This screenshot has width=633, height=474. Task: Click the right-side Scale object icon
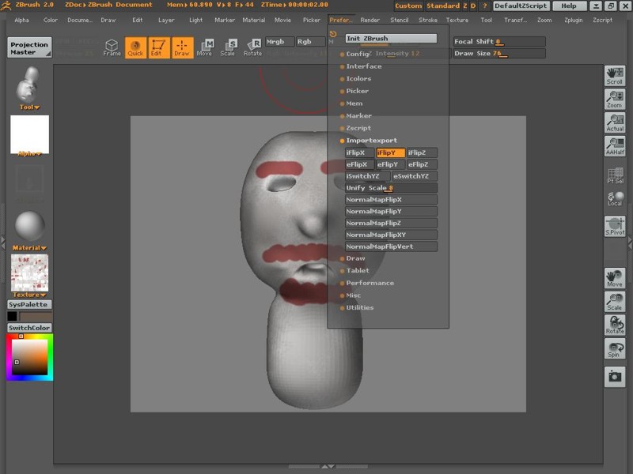tap(615, 302)
